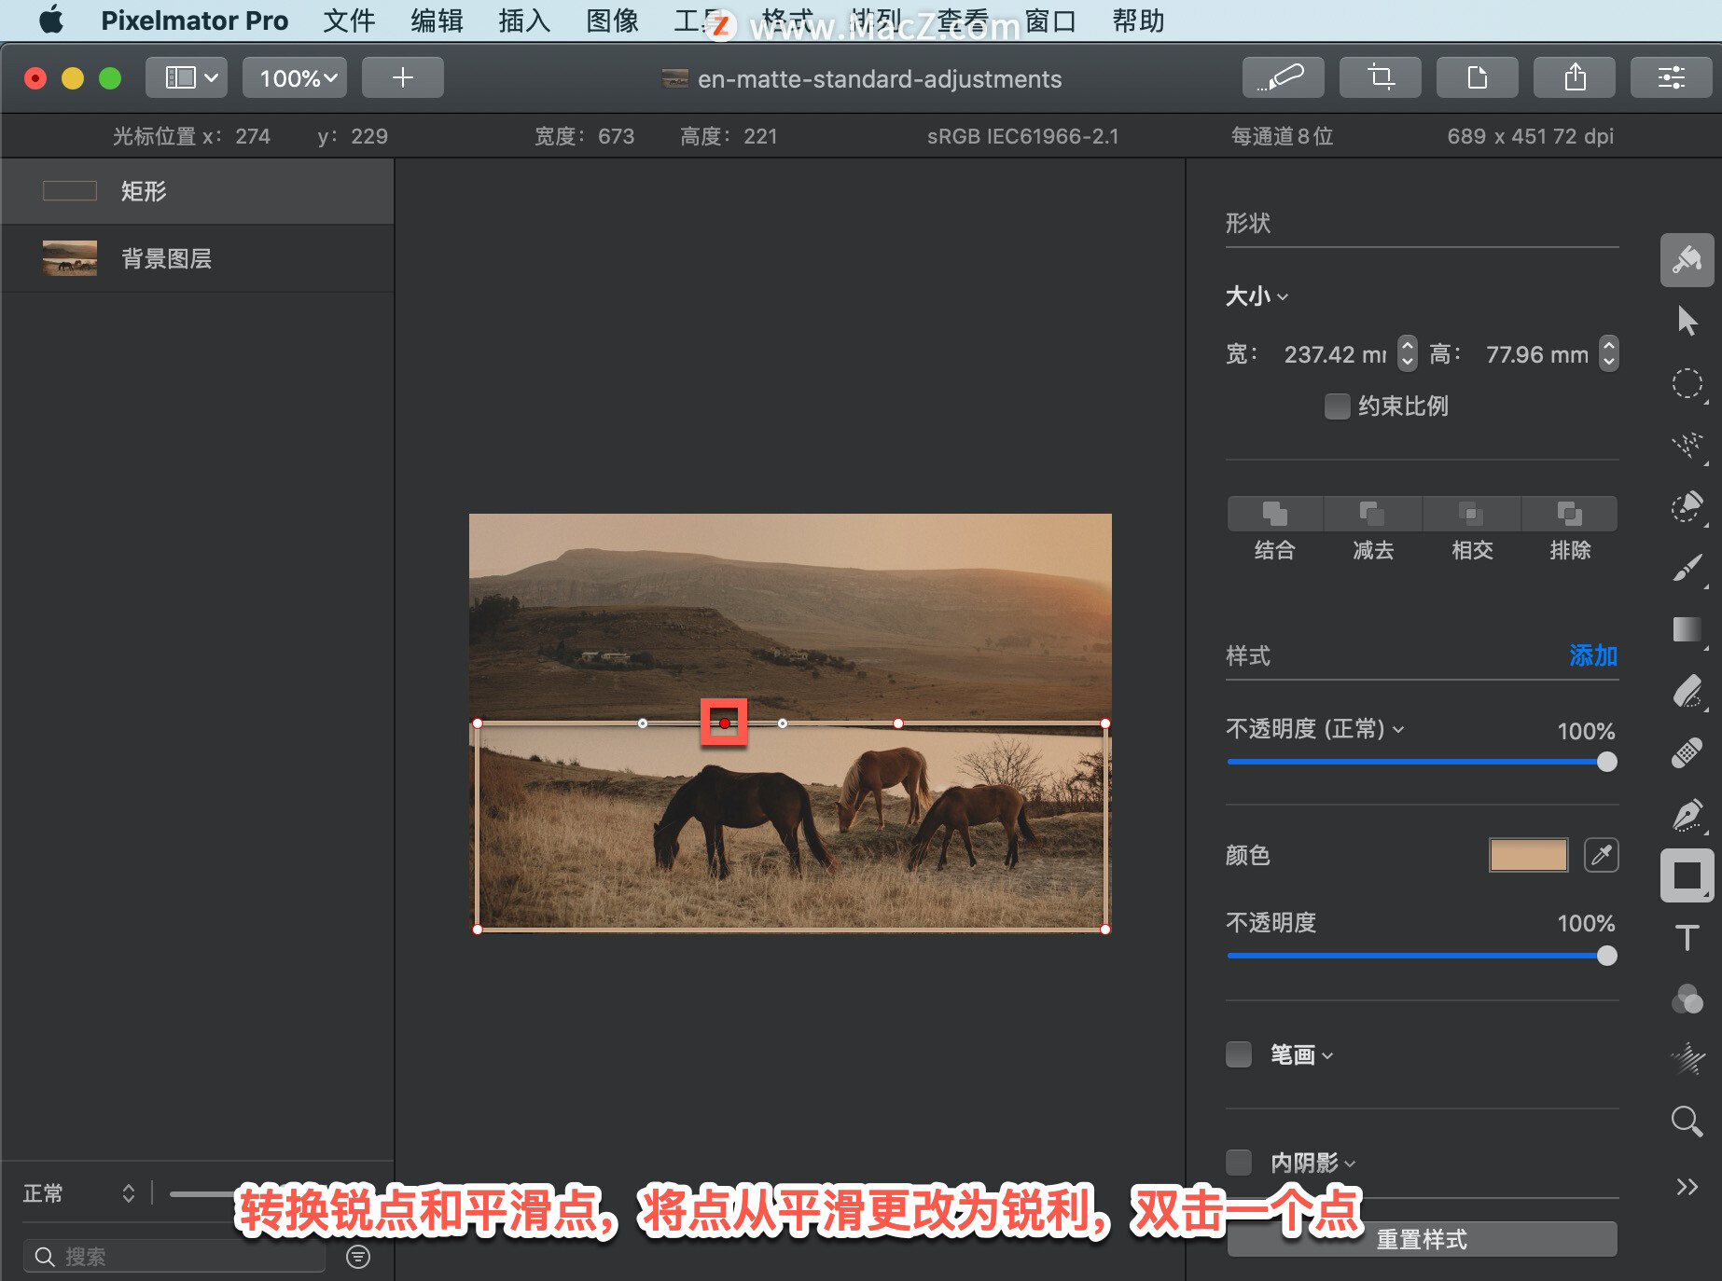The image size is (1722, 1281).
Task: Open the 100% zoom dropdown
Action: [295, 77]
